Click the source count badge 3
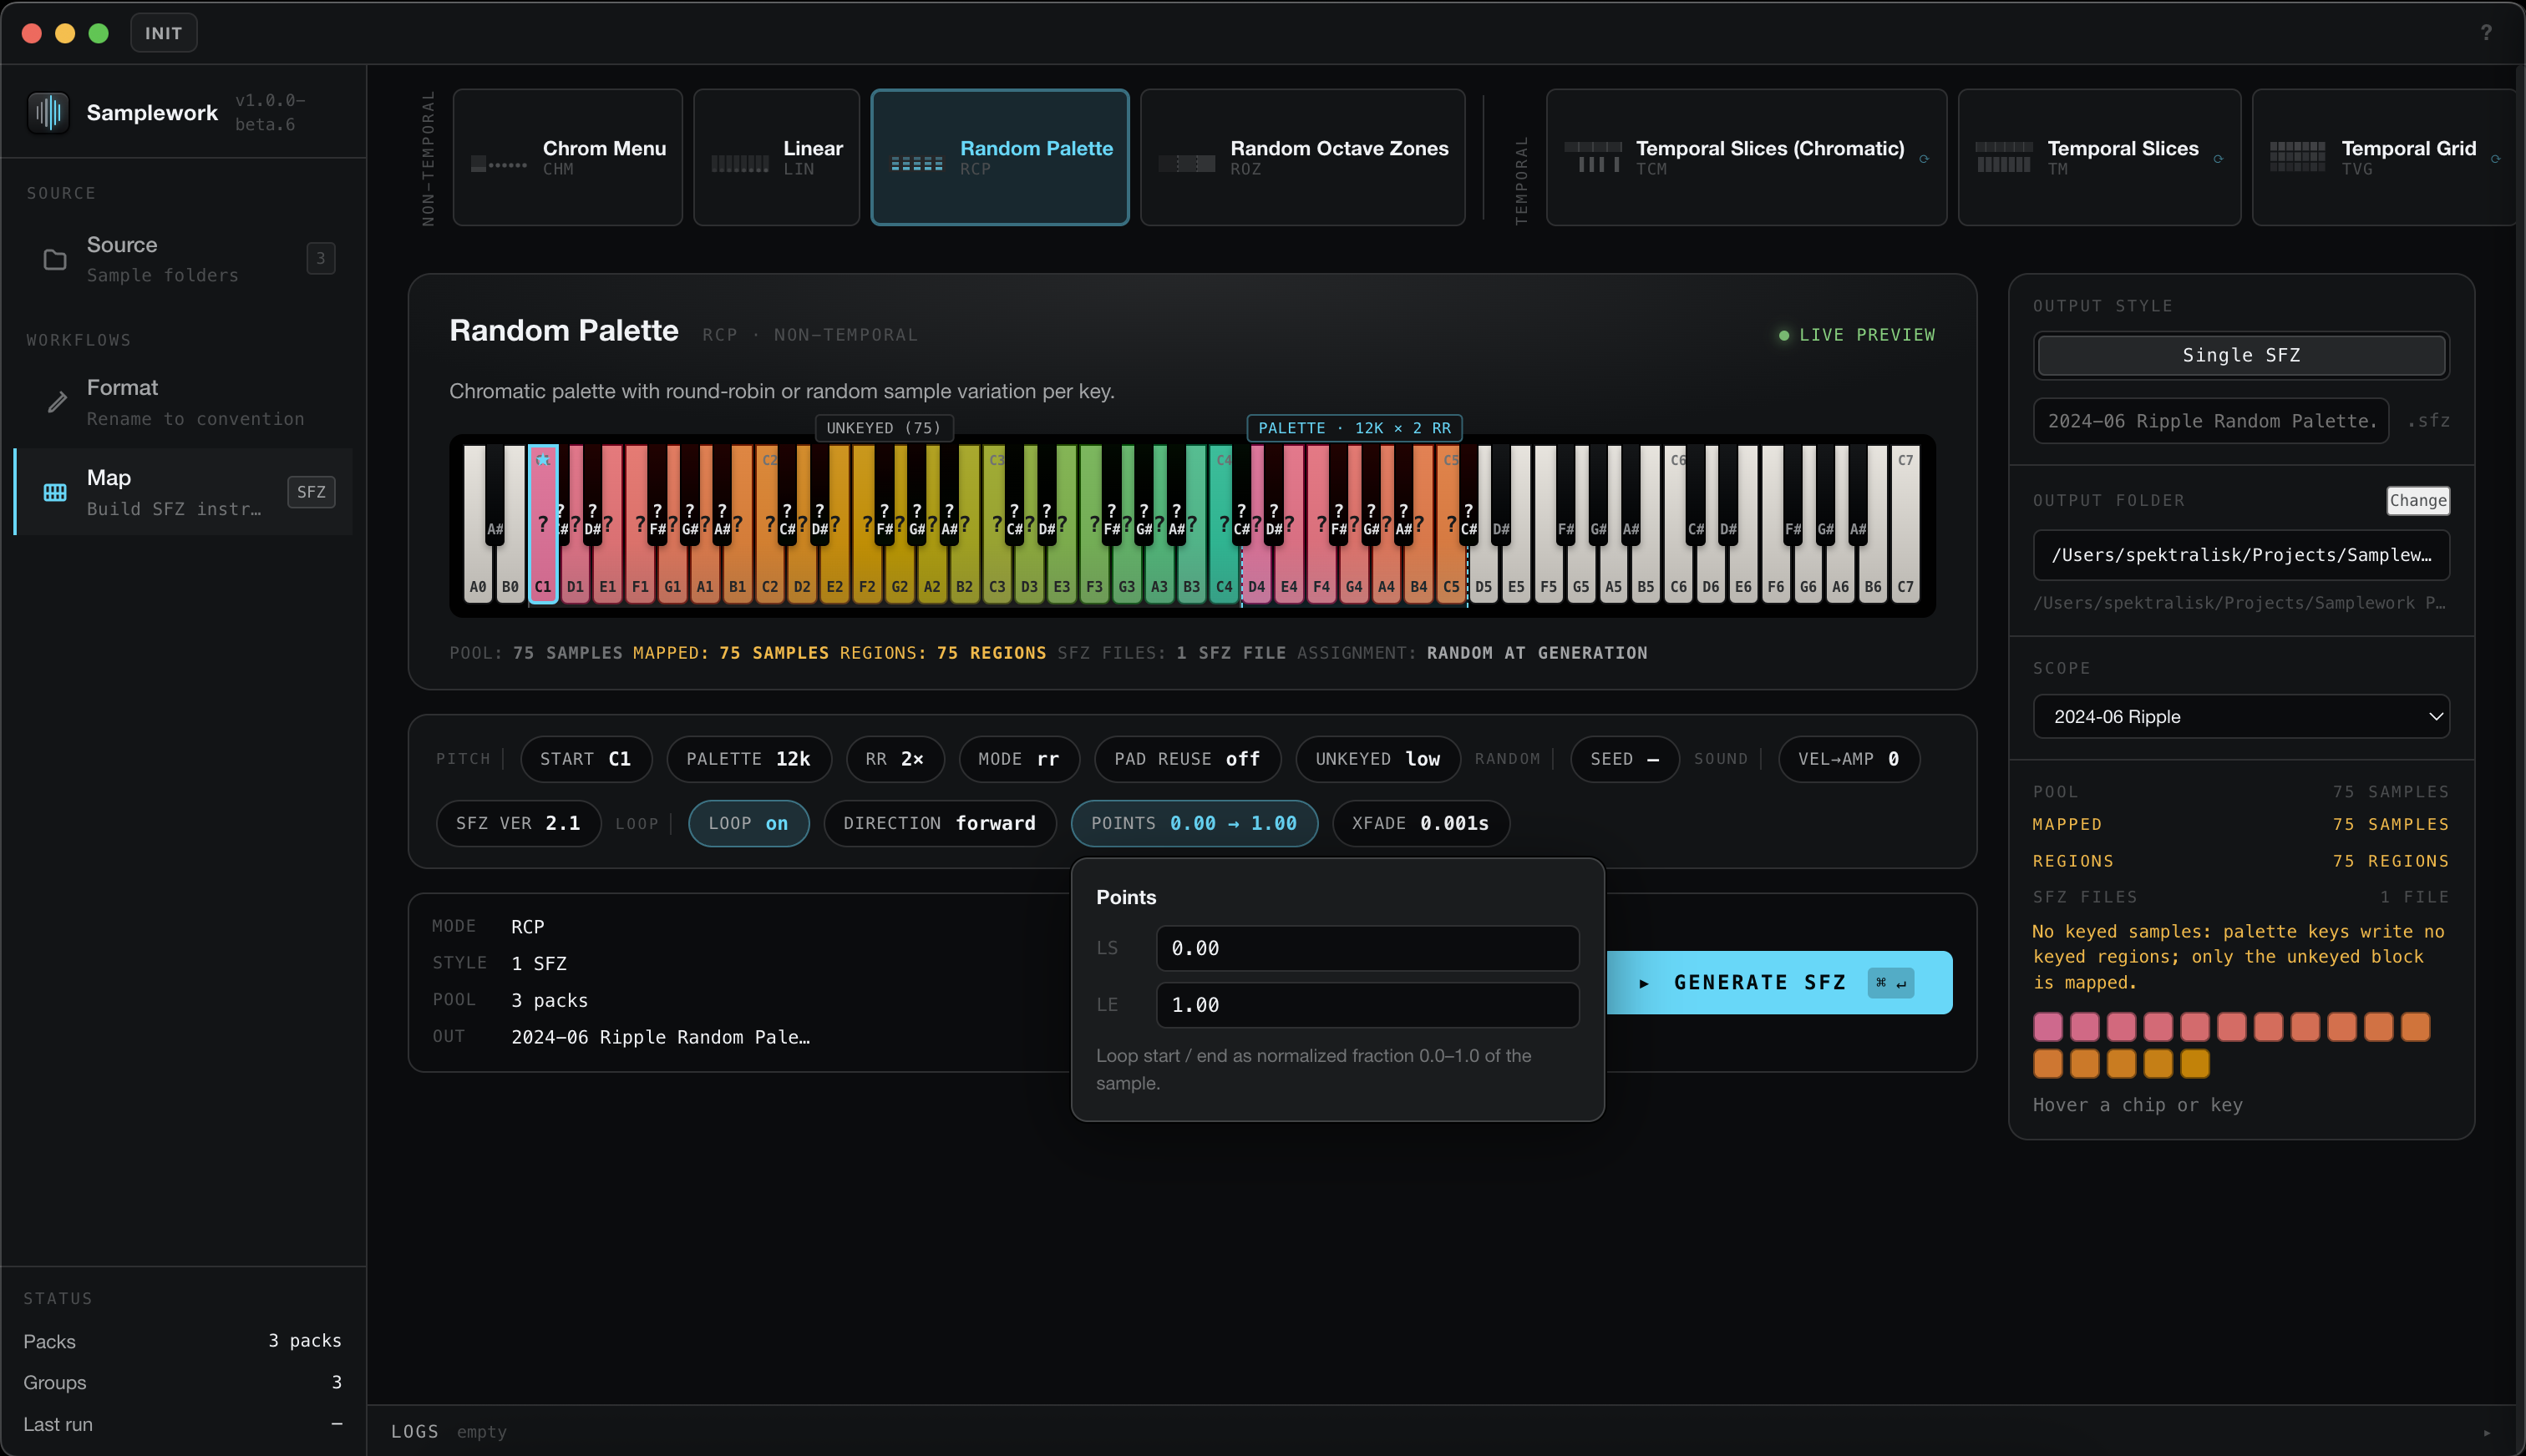The image size is (2526, 1456). (x=320, y=258)
